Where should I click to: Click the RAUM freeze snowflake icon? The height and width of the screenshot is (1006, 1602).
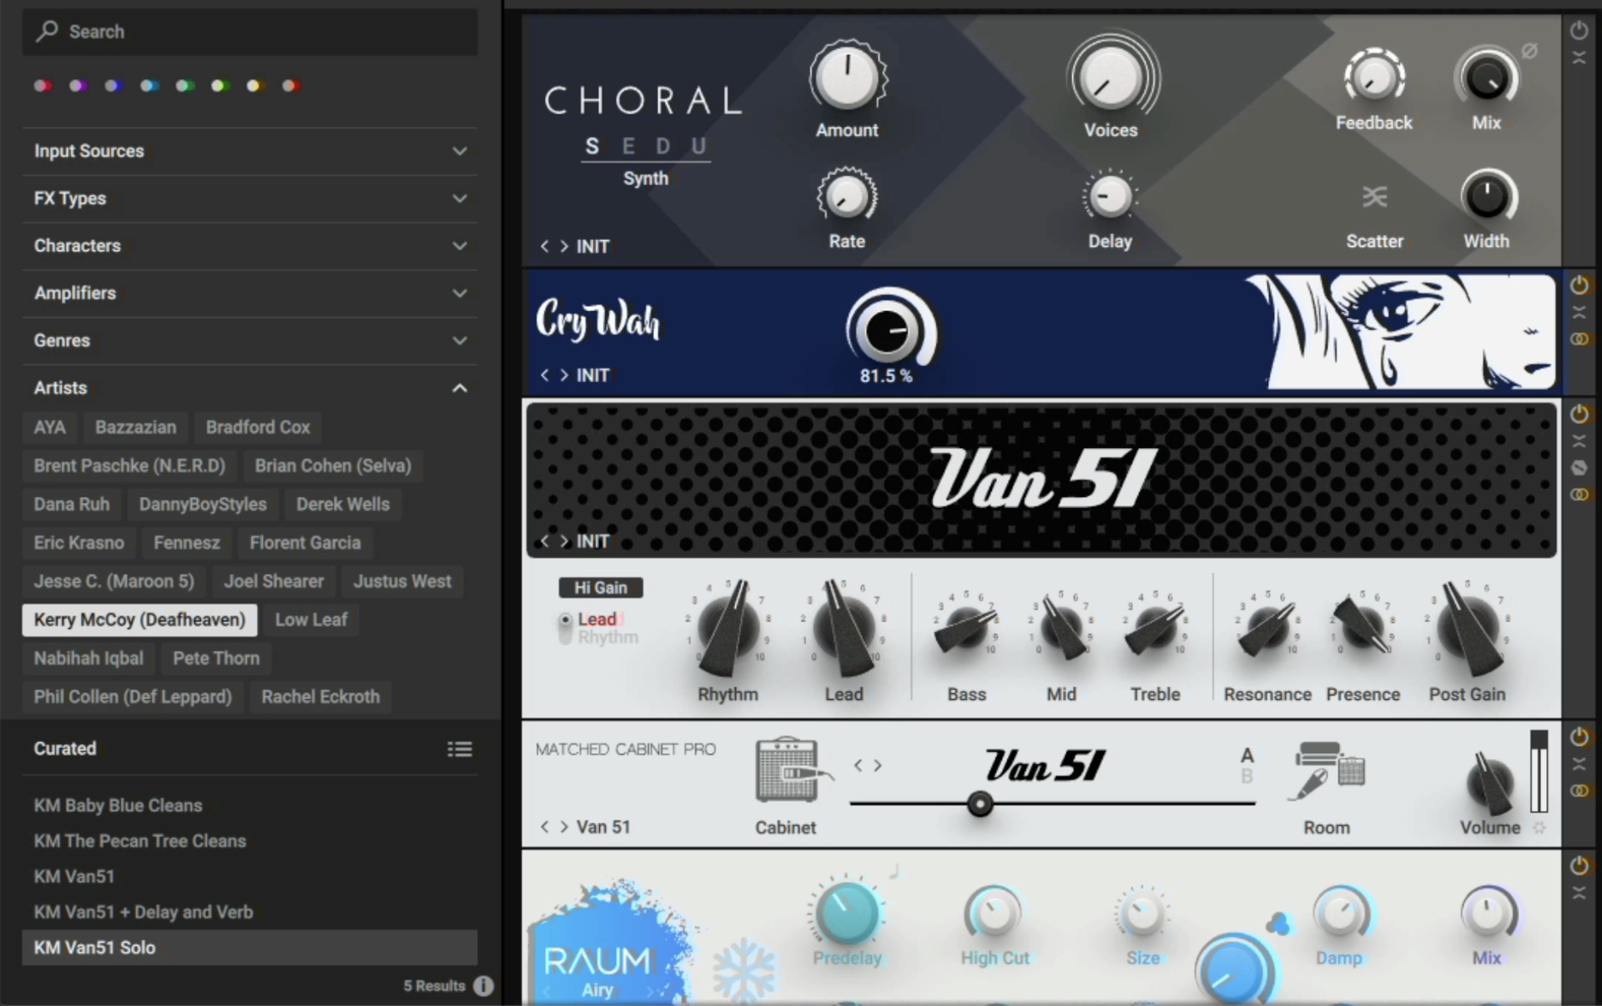coord(743,969)
